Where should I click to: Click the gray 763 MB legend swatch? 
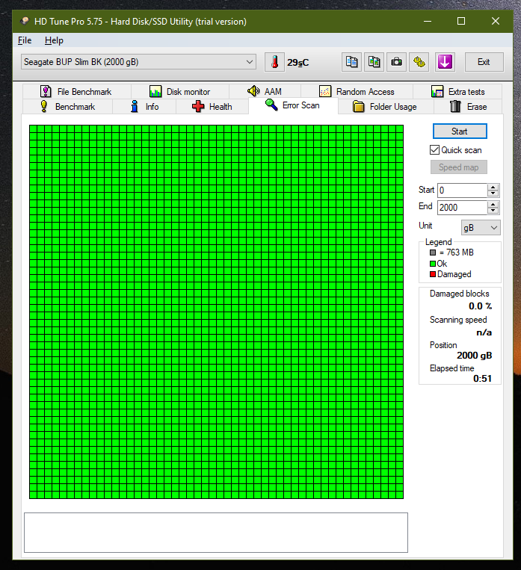(x=433, y=253)
